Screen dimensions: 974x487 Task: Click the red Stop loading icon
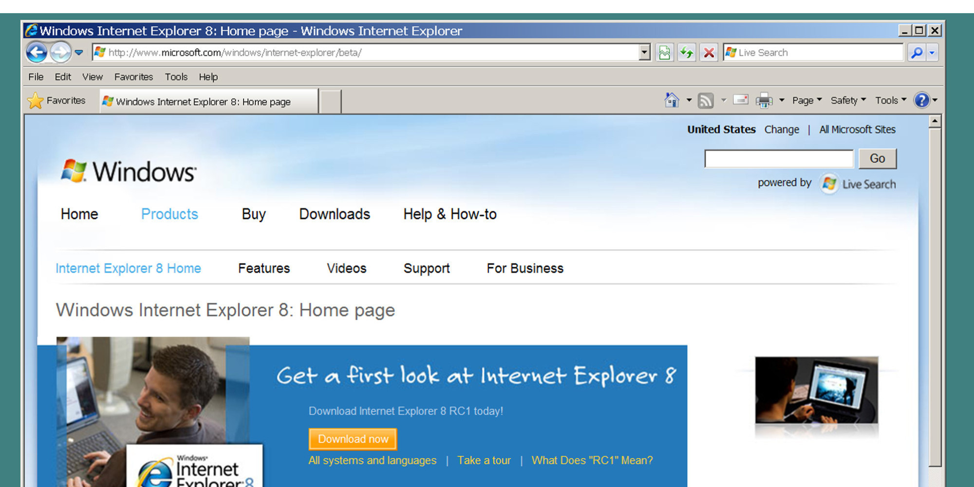(709, 52)
